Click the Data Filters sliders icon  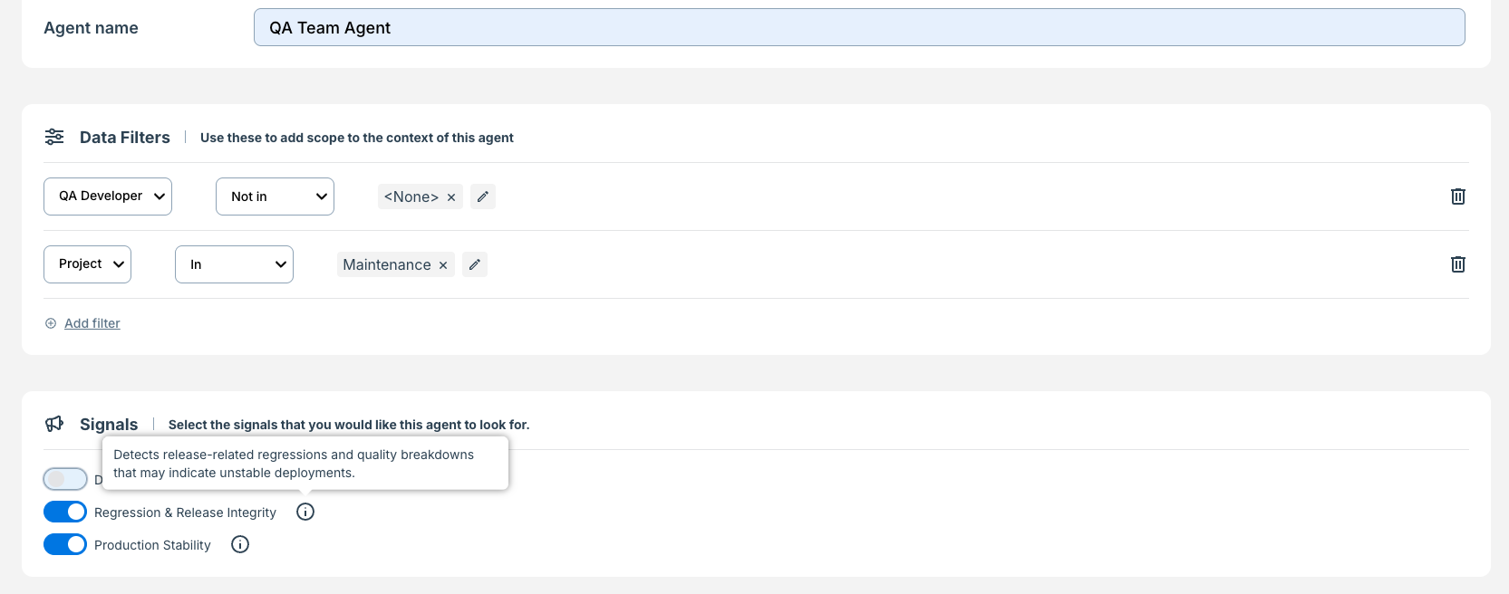[54, 137]
